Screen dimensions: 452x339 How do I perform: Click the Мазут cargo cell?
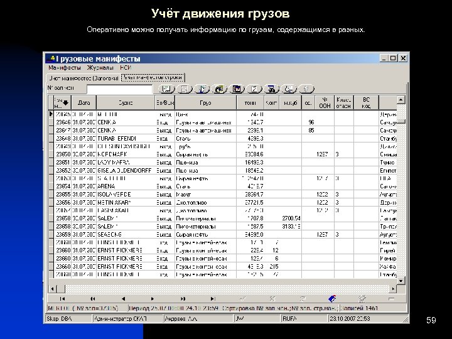[205, 194]
